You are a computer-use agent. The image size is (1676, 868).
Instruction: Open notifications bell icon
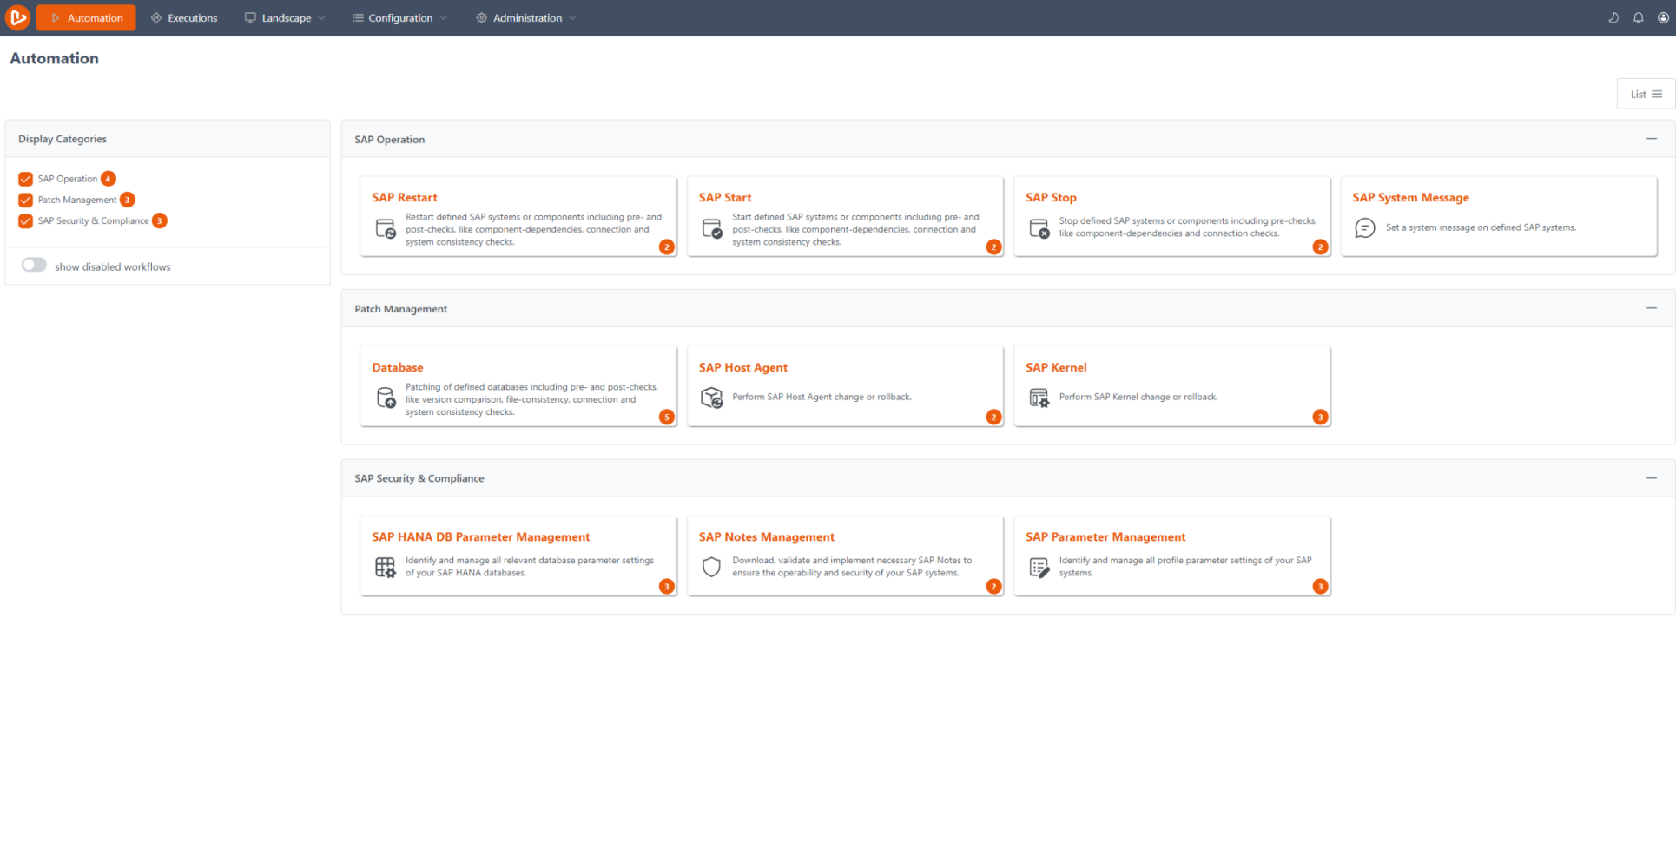pos(1638,17)
